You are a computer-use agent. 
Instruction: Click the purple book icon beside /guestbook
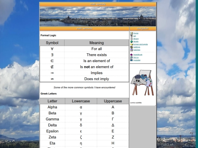point(132,55)
